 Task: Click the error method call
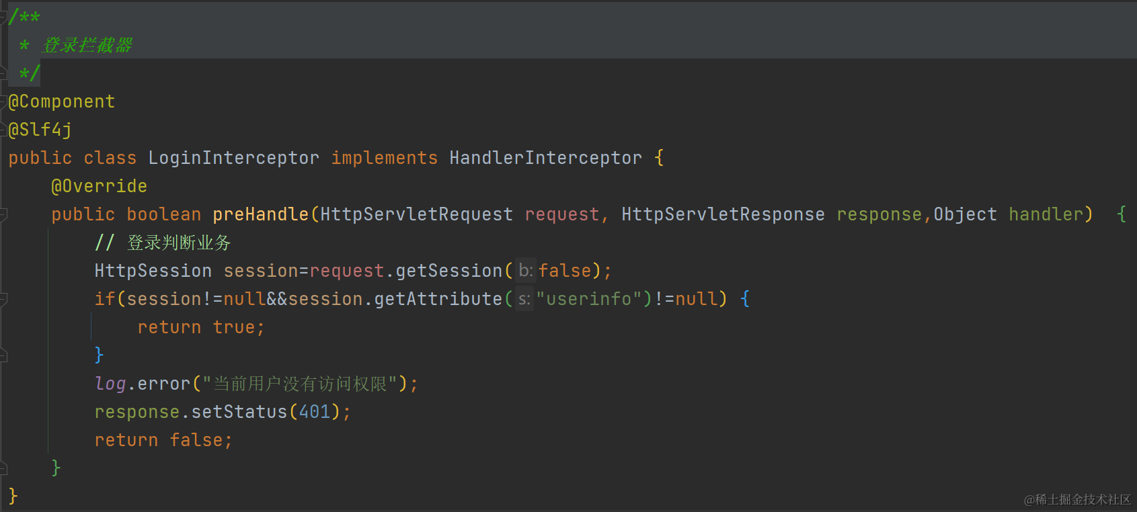coord(164,384)
